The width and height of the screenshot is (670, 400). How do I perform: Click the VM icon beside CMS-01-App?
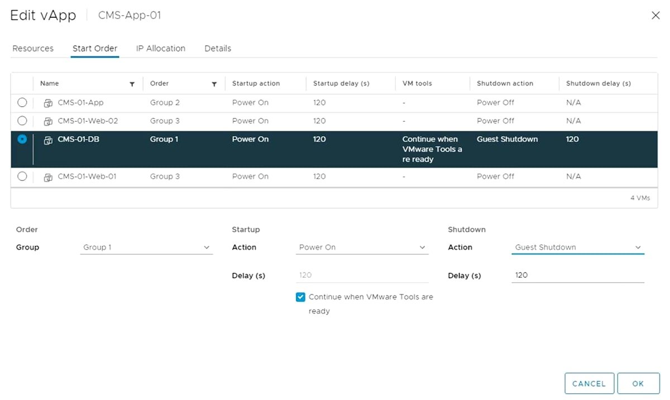[48, 102]
